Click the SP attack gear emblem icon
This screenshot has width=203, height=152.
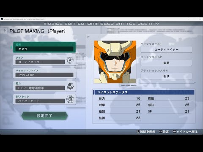click(x=70, y=99)
